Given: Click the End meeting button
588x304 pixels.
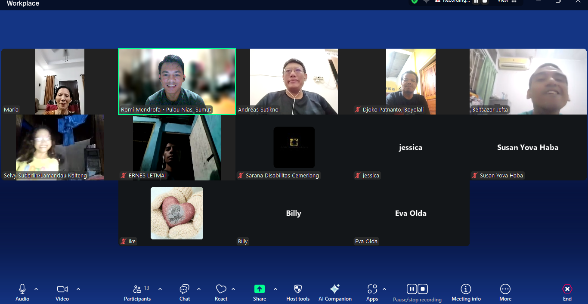Looking at the screenshot, I should [x=567, y=289].
